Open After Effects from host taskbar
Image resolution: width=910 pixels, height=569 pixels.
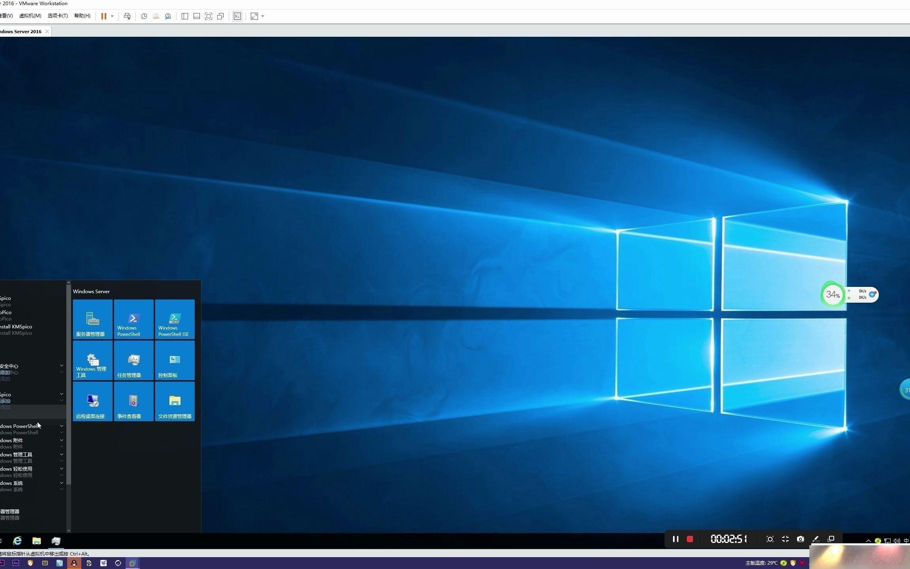click(x=16, y=563)
